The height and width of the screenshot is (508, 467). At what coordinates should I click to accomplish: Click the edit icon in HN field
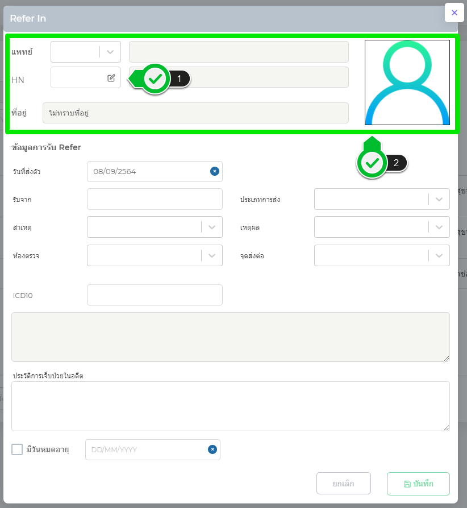pos(111,78)
